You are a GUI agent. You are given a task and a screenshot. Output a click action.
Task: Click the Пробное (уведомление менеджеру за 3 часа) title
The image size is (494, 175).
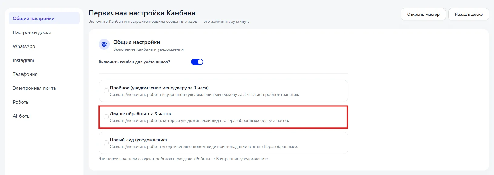click(159, 88)
